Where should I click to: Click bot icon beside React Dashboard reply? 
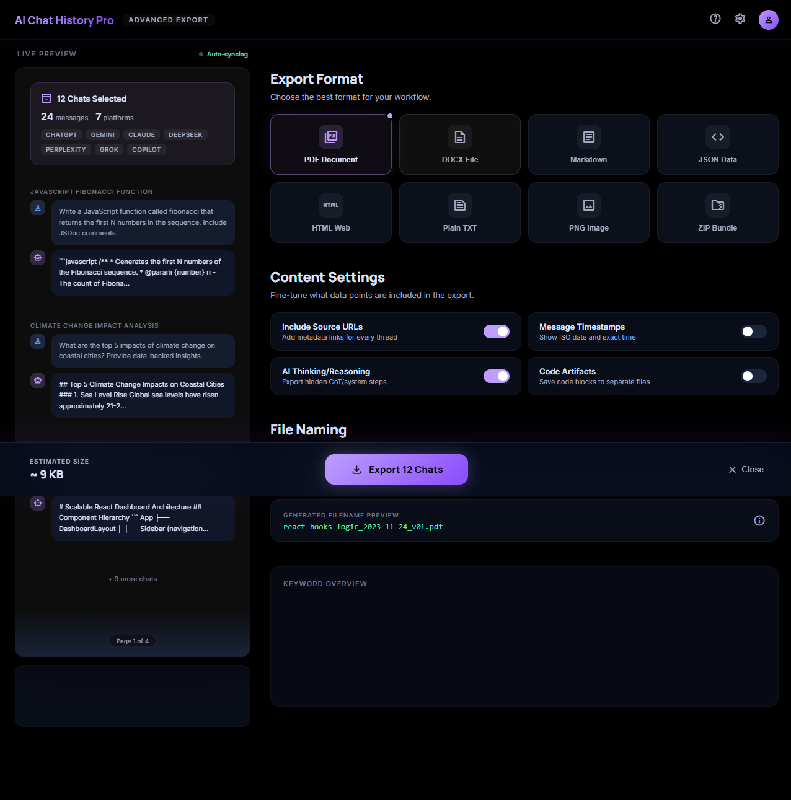(x=38, y=503)
